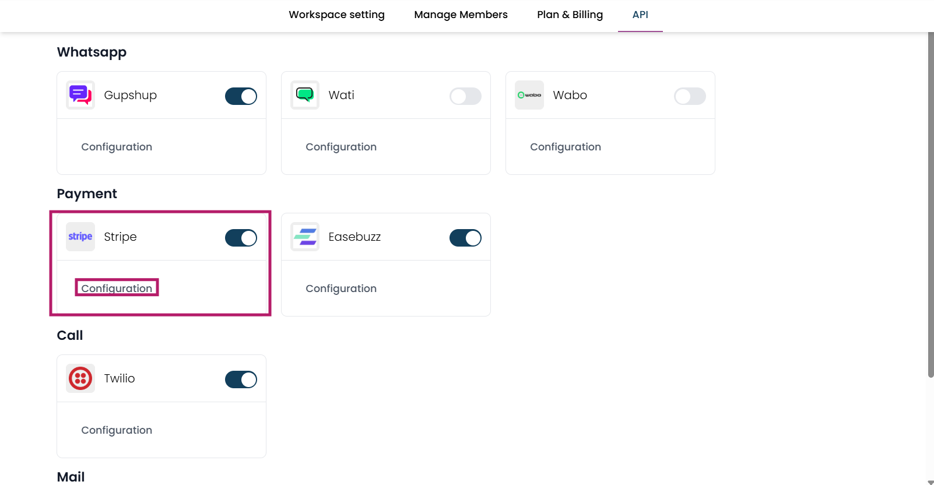The height and width of the screenshot is (485, 934).
Task: Switch to the Manage Members tab
Action: click(461, 15)
